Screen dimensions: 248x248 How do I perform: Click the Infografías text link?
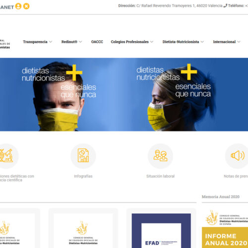(83, 176)
